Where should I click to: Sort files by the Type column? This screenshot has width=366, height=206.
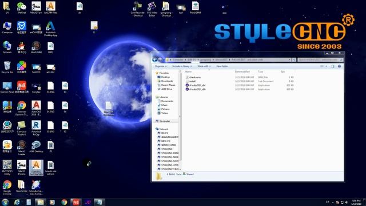[x=261, y=72]
